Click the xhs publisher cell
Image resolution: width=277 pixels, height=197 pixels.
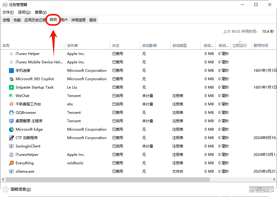click(70, 104)
